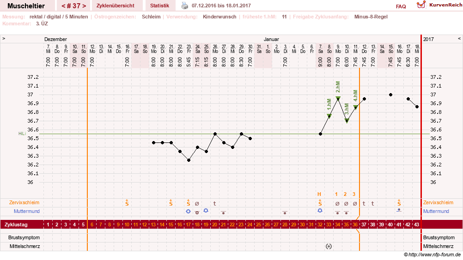Select the 1.hM green triangle marker
Viewport: 463px width, 260px height.
coord(329,116)
